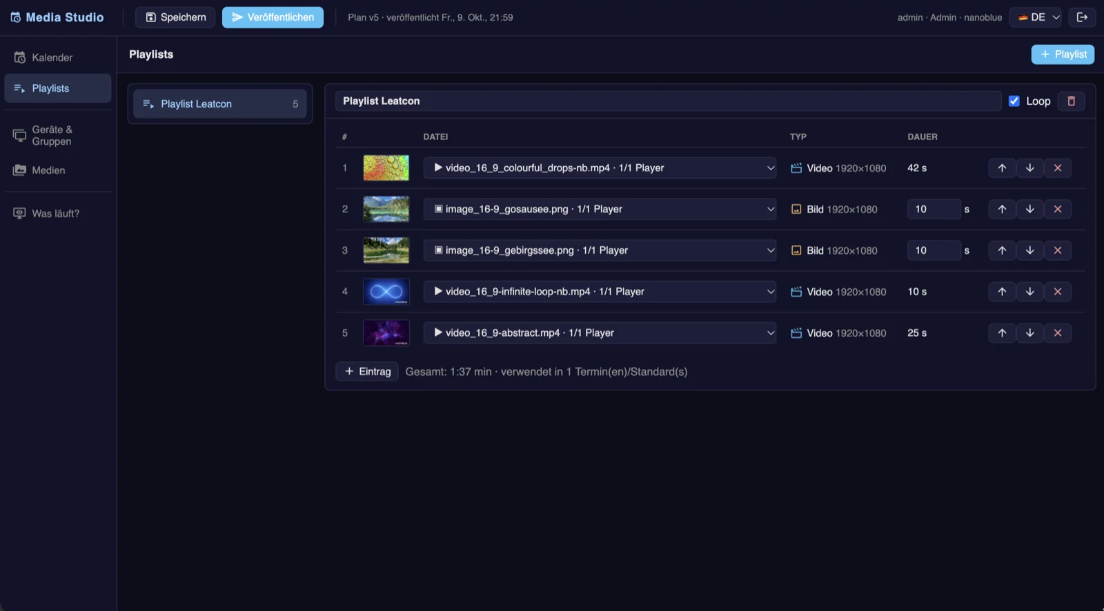1104x611 pixels.
Task: Click the infinite-loop video thumbnail
Action: (x=386, y=292)
